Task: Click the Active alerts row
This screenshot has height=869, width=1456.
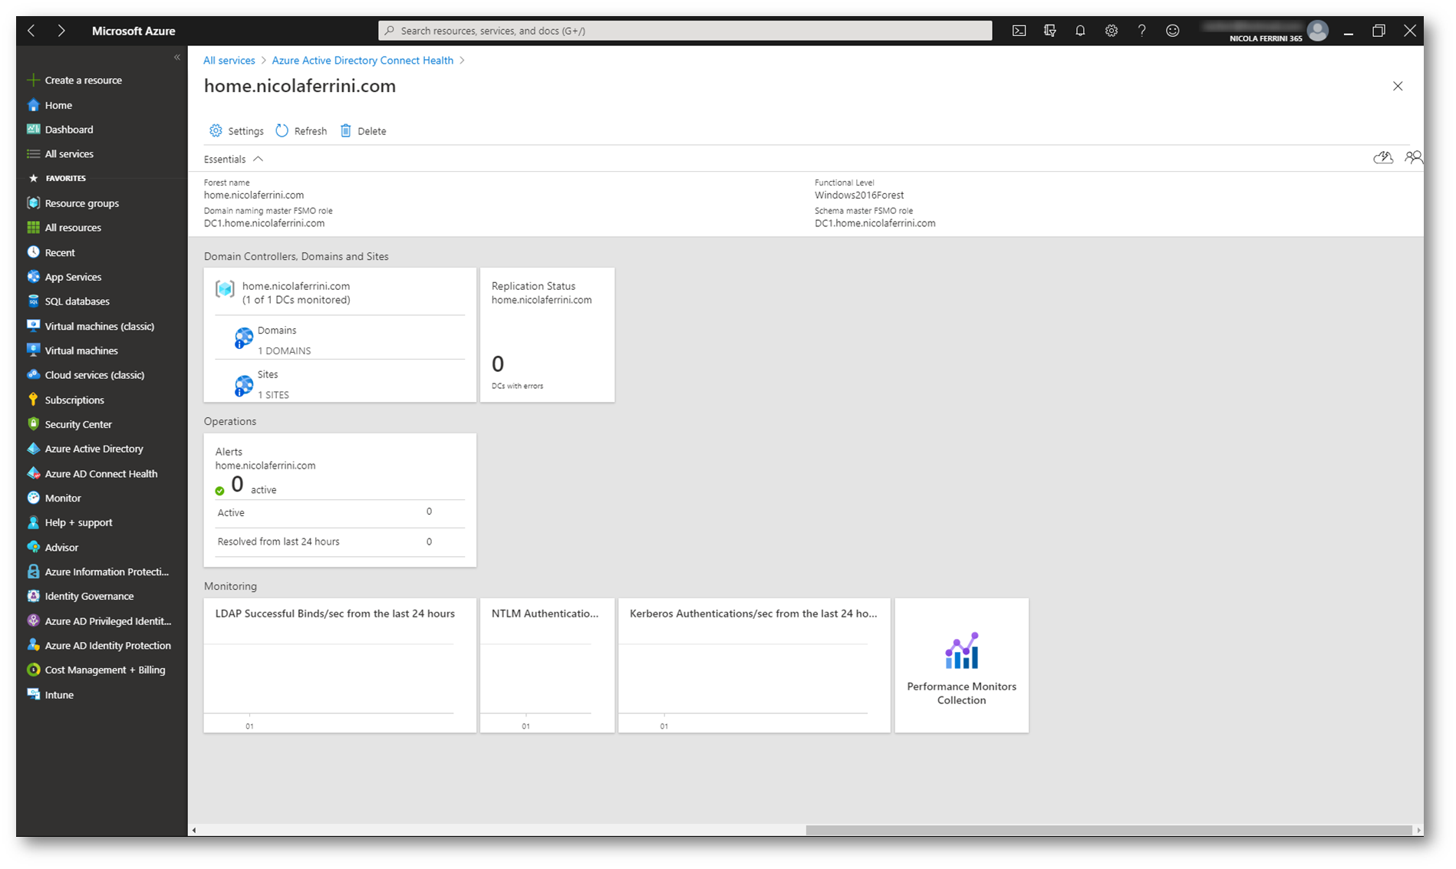Action: pyautogui.click(x=340, y=512)
